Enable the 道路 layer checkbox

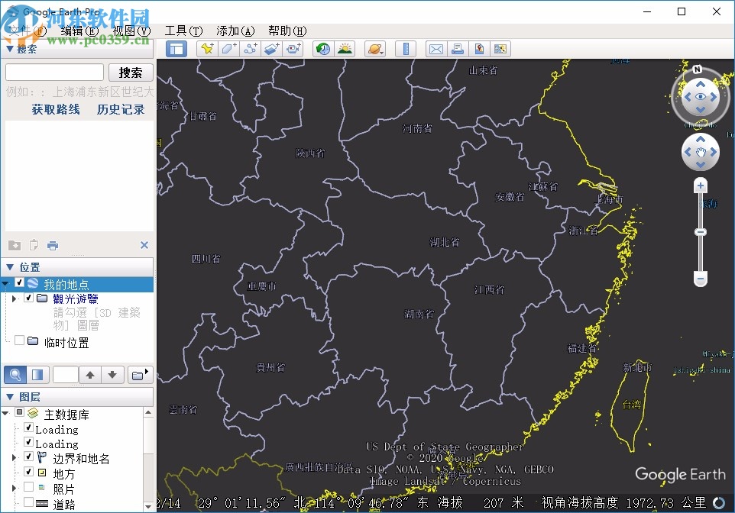pyautogui.click(x=28, y=502)
